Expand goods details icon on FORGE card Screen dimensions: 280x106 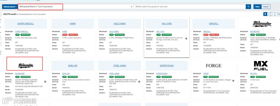click(233, 81)
